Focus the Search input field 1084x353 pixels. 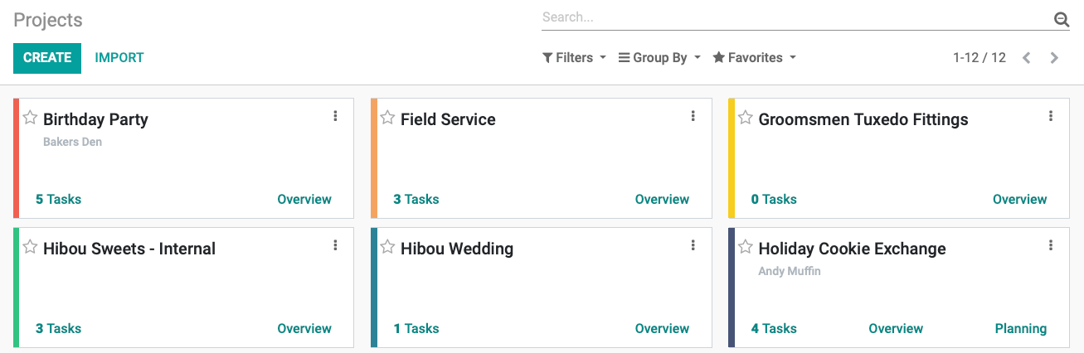(796, 17)
